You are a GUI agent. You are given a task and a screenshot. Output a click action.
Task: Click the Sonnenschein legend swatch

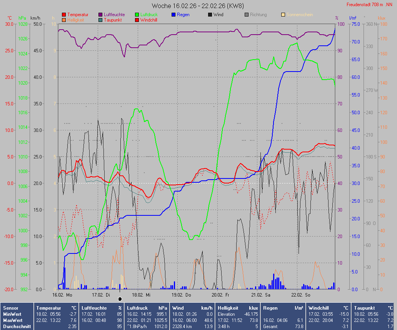click(x=283, y=15)
